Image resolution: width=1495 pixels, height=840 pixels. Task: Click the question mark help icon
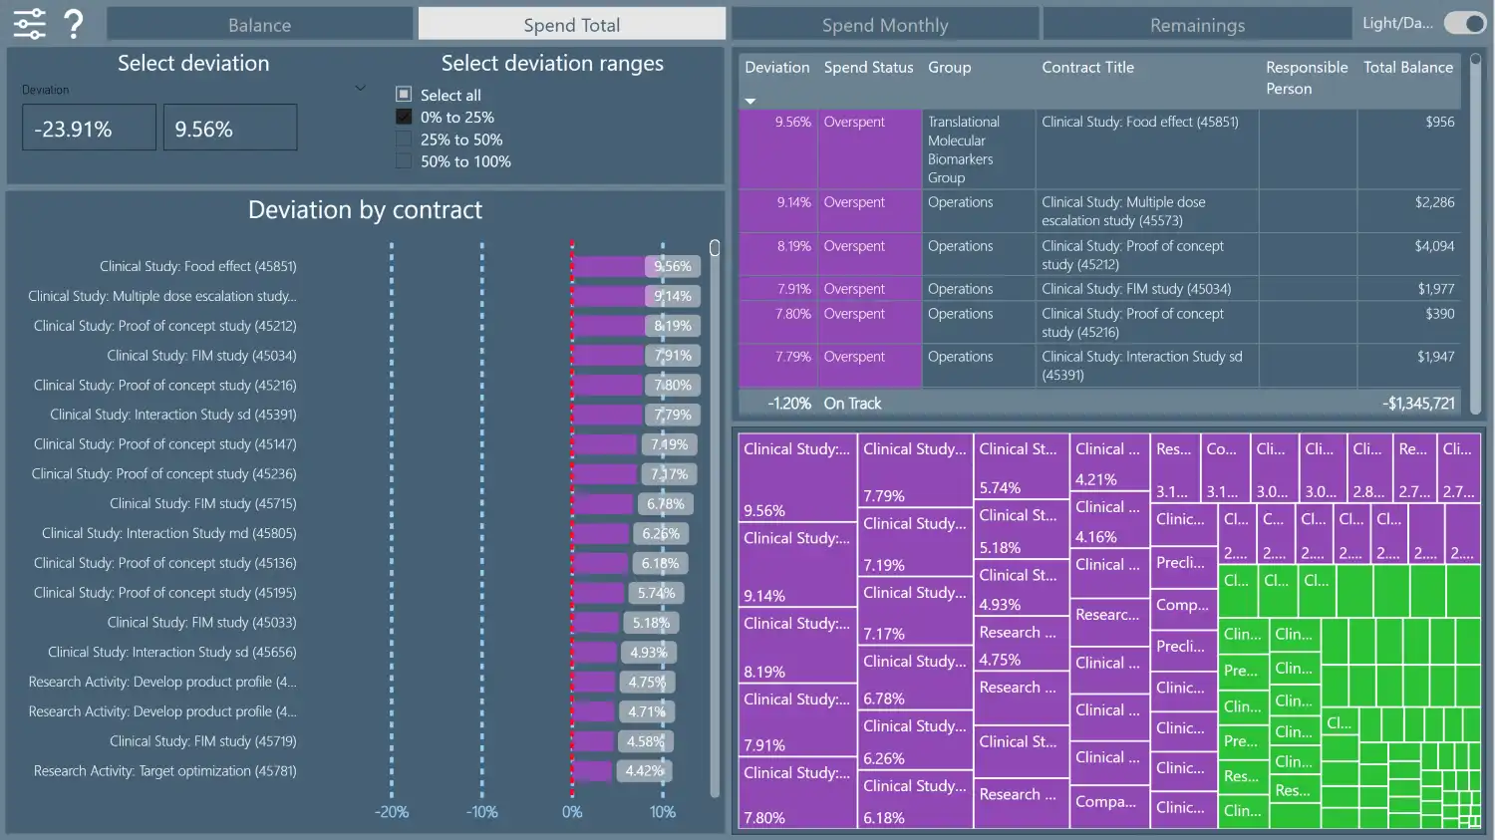[74, 23]
